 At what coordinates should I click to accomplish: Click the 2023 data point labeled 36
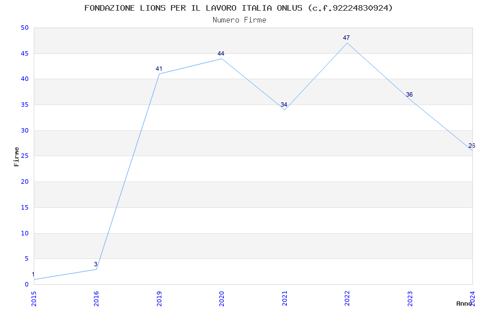pos(409,95)
